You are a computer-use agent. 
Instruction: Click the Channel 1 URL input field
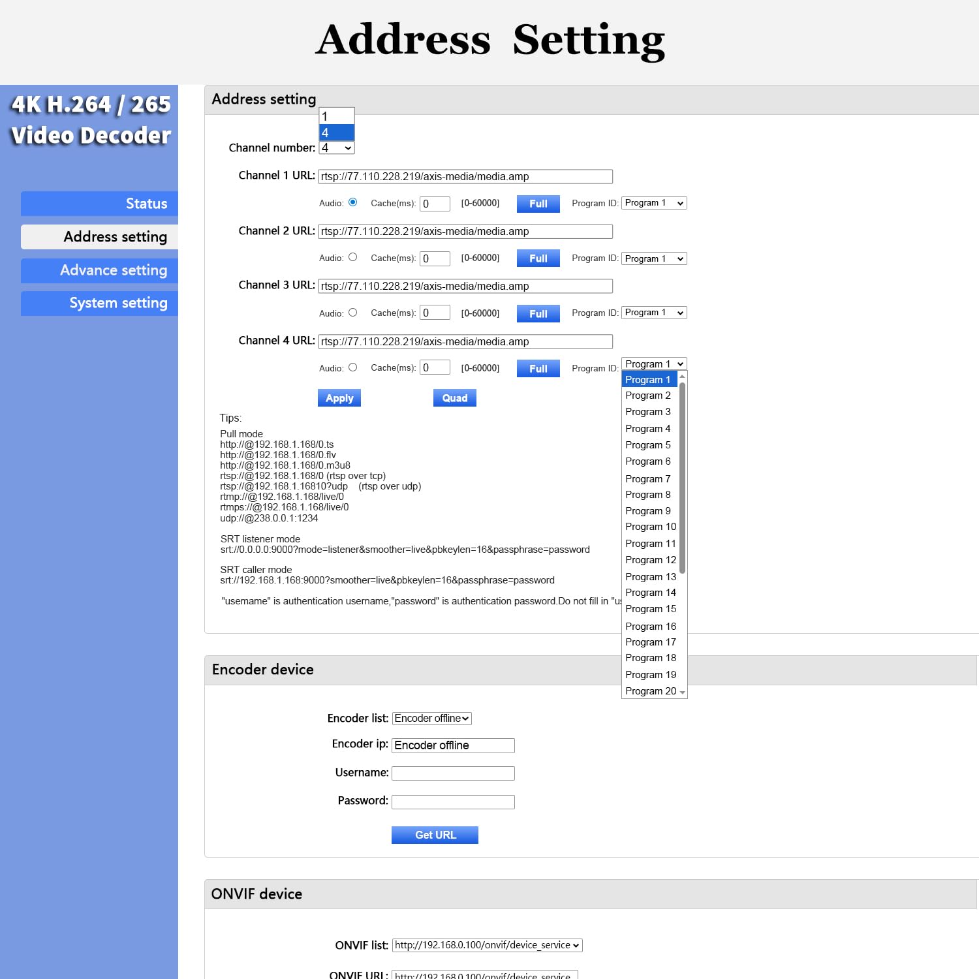click(x=465, y=176)
